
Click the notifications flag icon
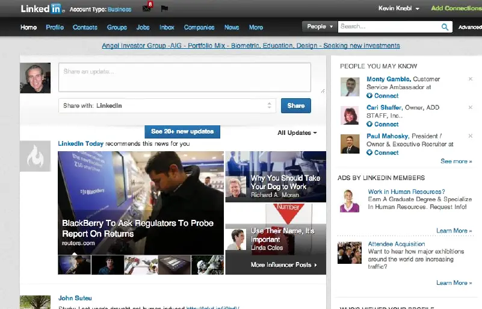(x=164, y=9)
